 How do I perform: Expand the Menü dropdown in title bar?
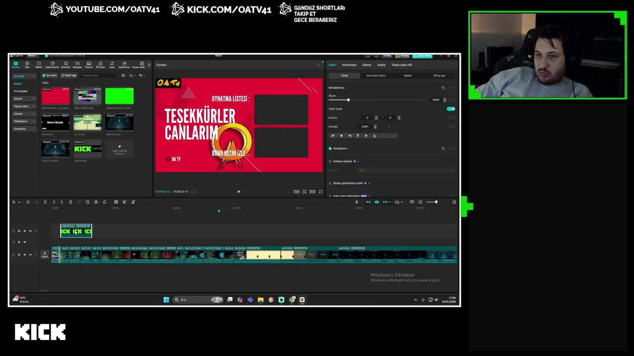click(x=32, y=55)
